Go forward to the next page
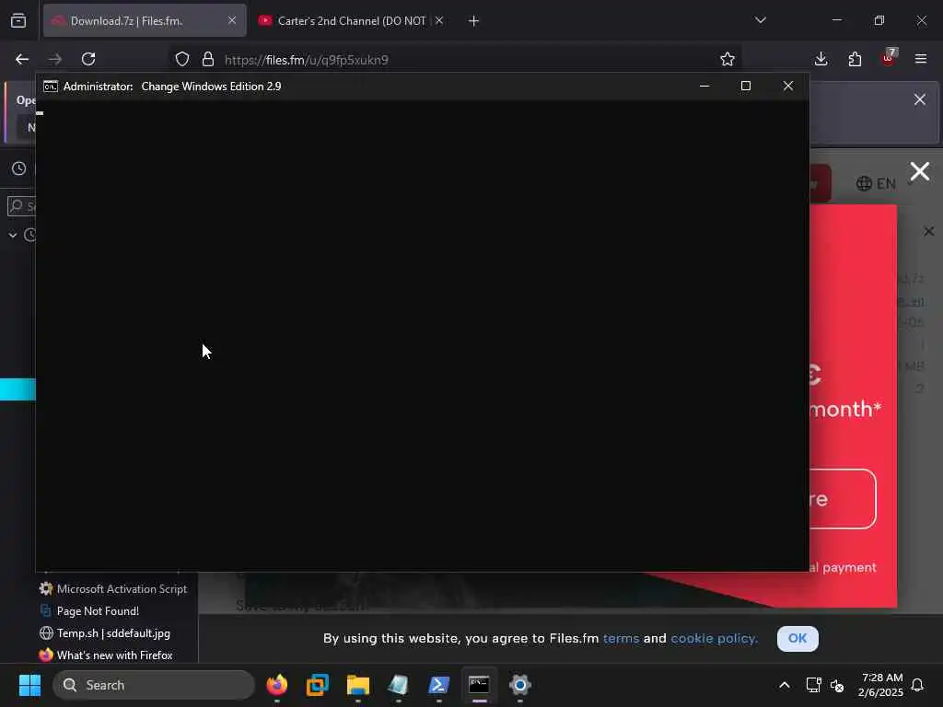The image size is (943, 707). tap(55, 59)
